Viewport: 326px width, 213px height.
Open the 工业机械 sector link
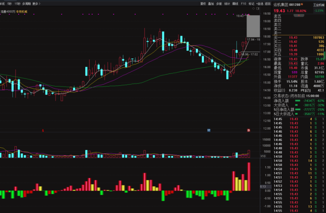318,5
